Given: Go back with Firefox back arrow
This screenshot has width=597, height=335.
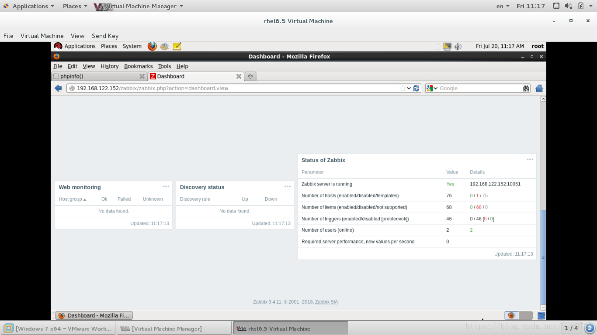Looking at the screenshot, I should click(58, 88).
